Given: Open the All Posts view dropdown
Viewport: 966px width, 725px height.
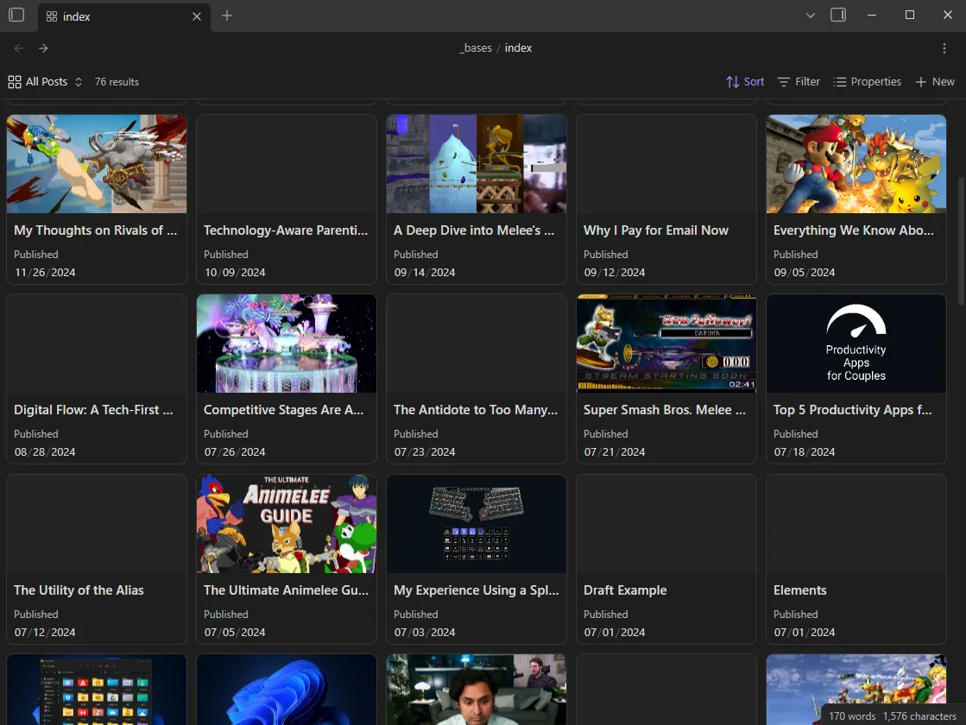Looking at the screenshot, I should (45, 82).
